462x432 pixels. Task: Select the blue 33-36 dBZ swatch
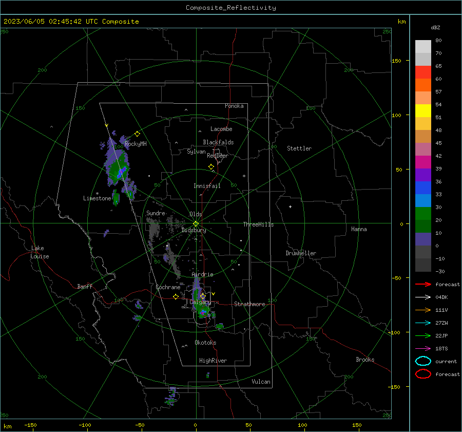(423, 188)
